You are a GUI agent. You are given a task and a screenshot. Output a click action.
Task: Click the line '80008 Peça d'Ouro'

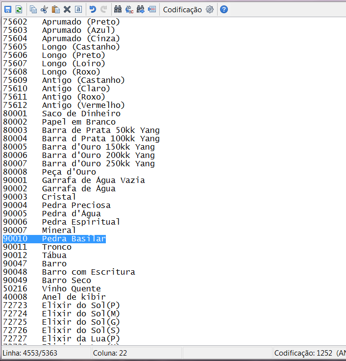click(x=49, y=172)
